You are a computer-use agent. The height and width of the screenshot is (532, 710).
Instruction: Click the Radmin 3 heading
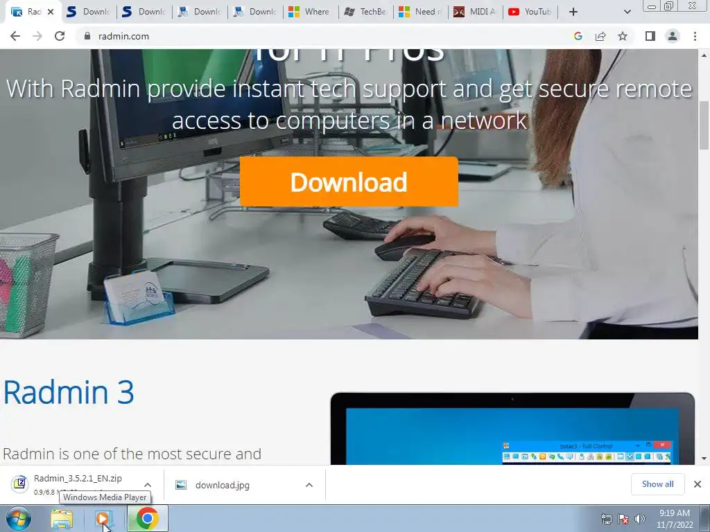pyautogui.click(x=69, y=392)
